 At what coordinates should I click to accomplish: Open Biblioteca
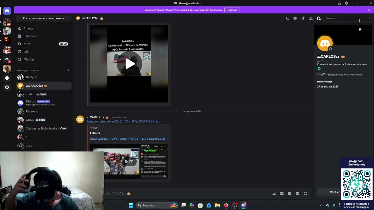[x=44, y=36]
